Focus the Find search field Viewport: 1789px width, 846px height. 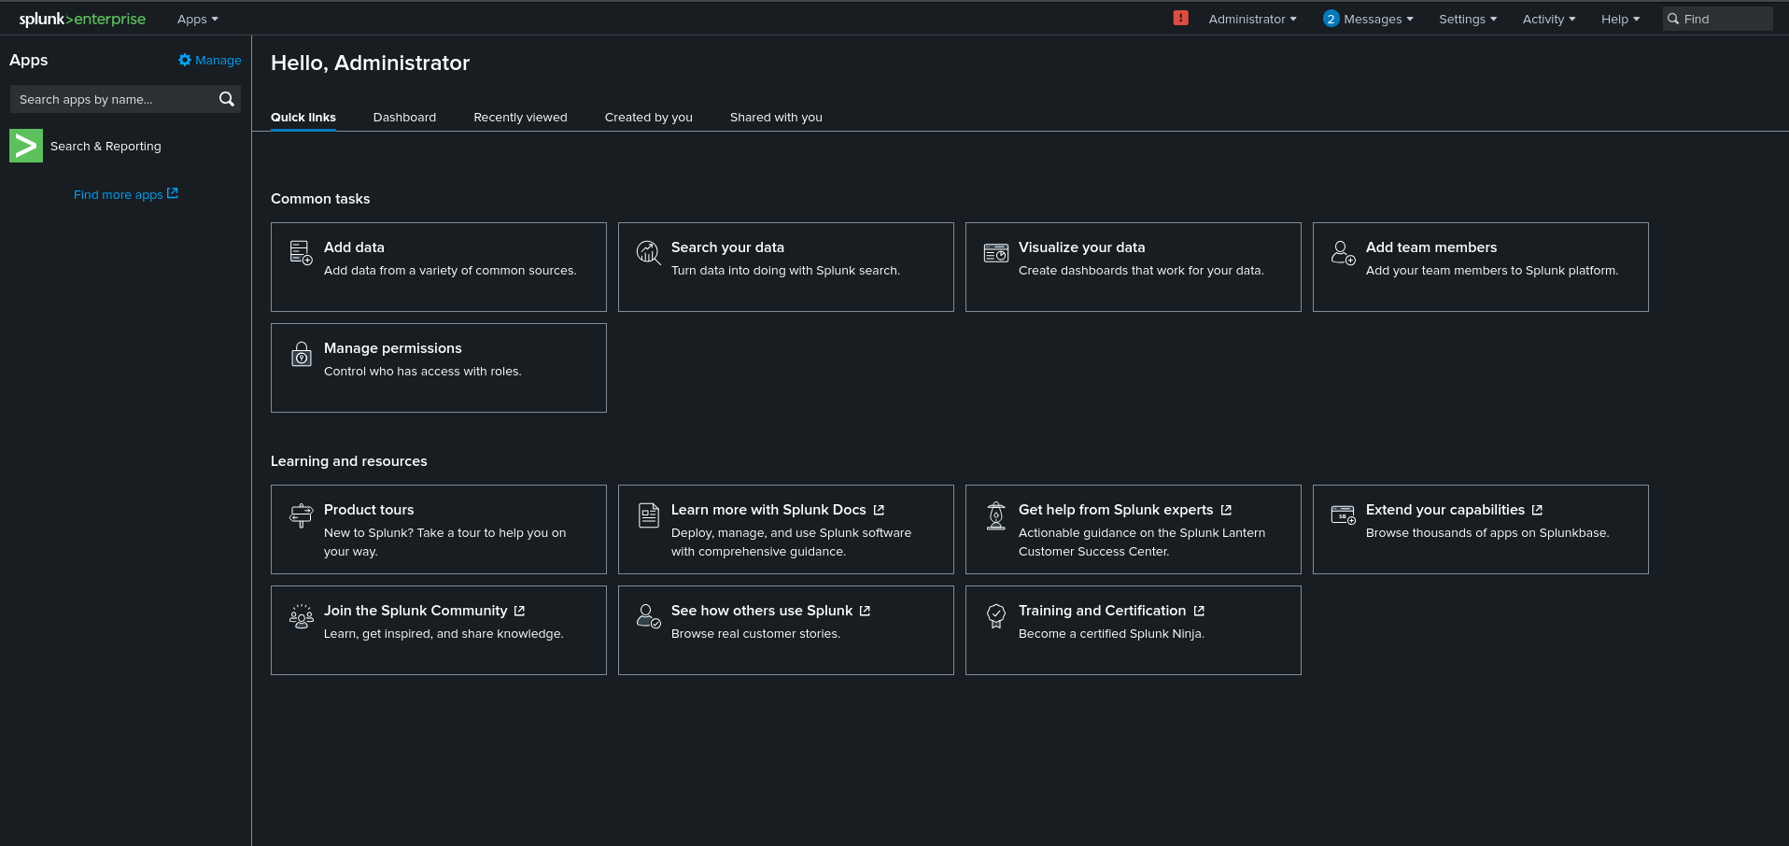tap(1717, 19)
